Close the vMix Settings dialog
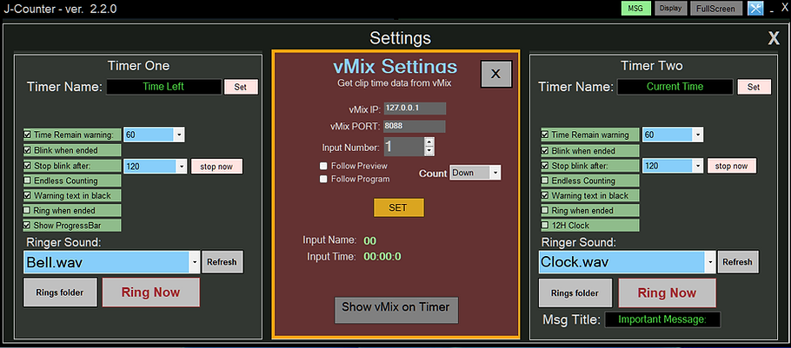Screen dimensions: 791x348 pos(495,74)
